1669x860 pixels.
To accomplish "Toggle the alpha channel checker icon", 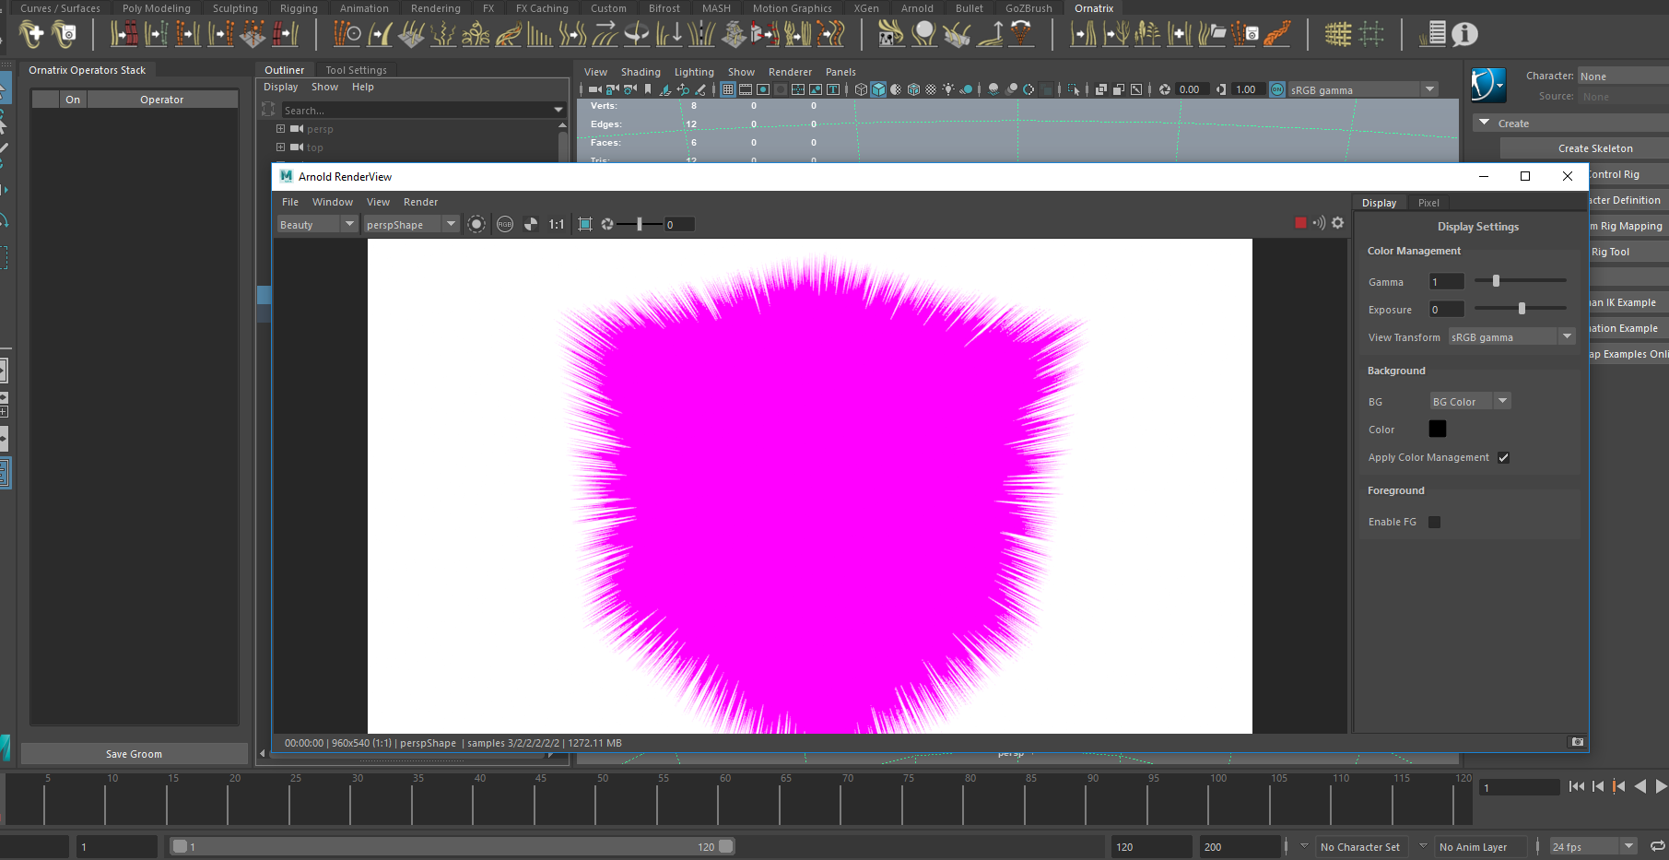I will pyautogui.click(x=531, y=224).
